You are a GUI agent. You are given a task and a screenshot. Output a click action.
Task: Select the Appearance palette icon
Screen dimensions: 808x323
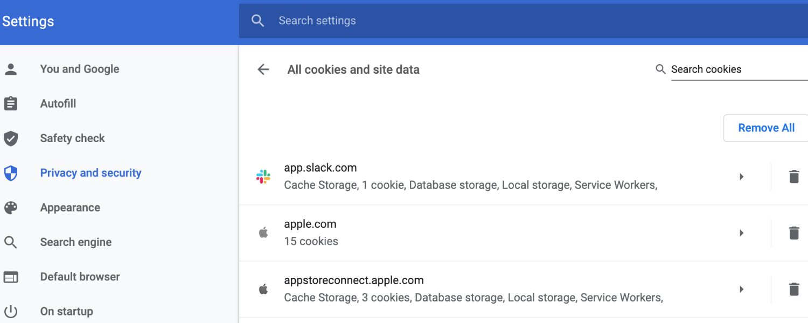[x=11, y=207]
